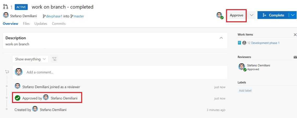Click Stefano Demiliani's avatar in Reviewers list

242,67
